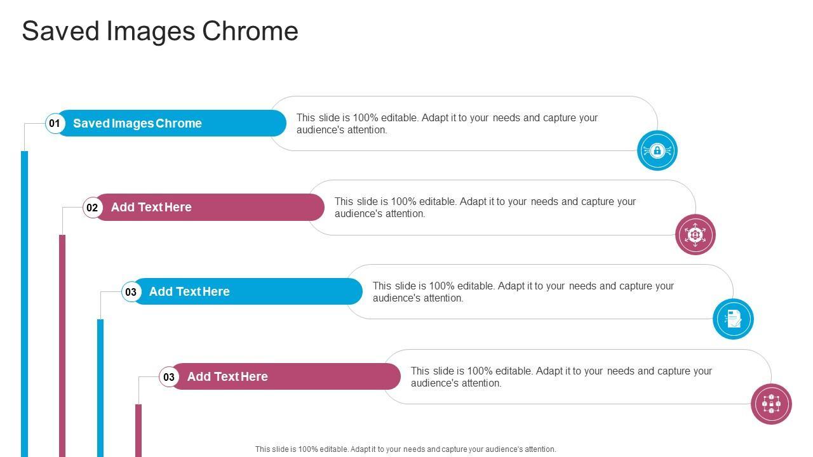This screenshot has width=813, height=457.
Task: Click the crimson connected-boxes icon in the last row
Action: click(772, 404)
